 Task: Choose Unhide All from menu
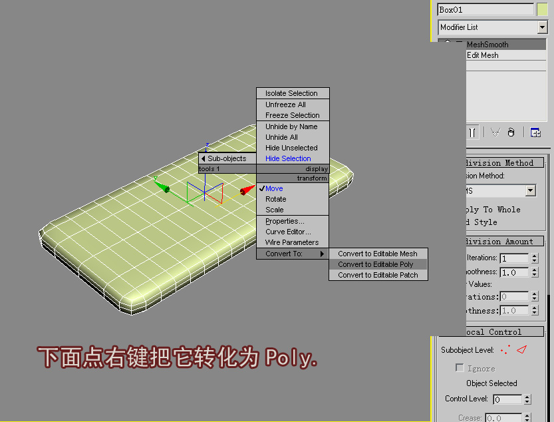(x=293, y=137)
